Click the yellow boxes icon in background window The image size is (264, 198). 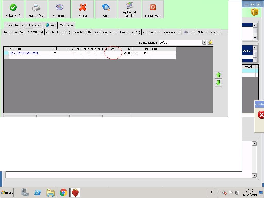(254, 12)
